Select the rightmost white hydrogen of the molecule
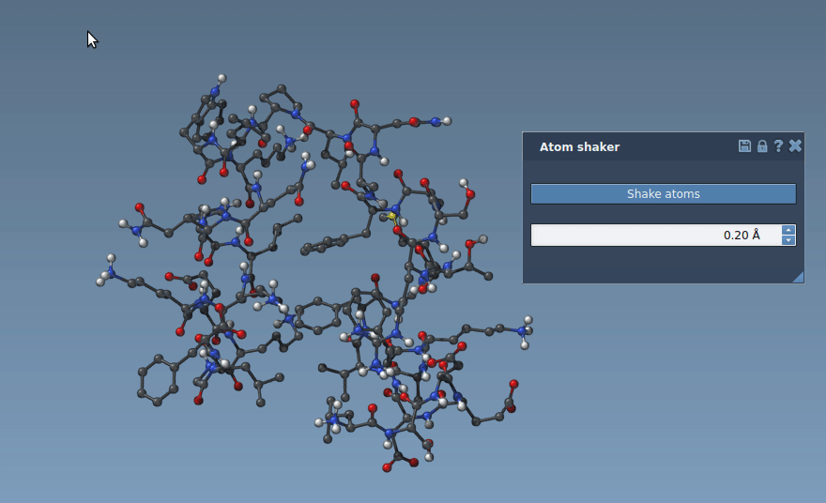 tap(528, 320)
